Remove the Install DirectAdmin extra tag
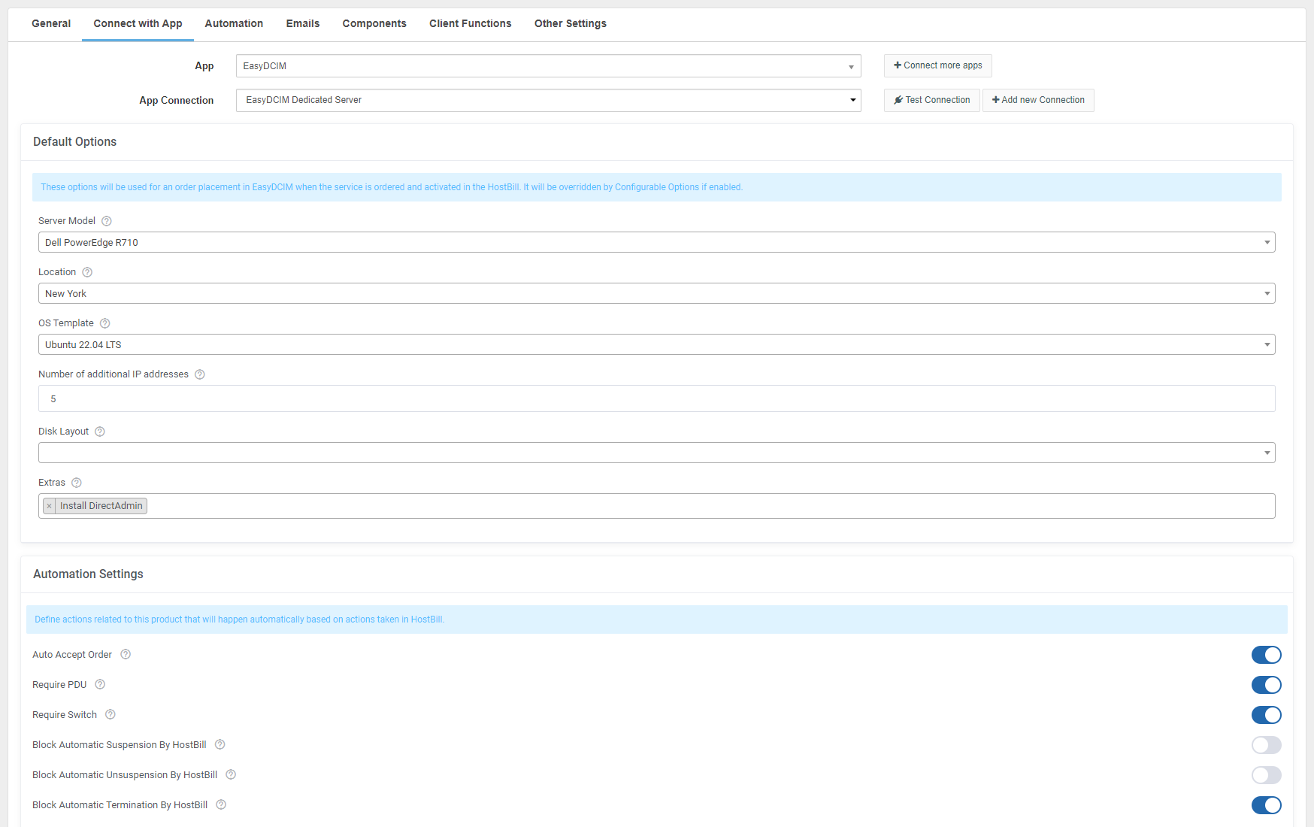 (49, 505)
